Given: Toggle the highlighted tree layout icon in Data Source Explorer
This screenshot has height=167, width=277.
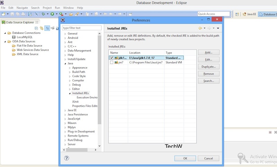Looking at the screenshot, I should pyautogui.click(x=47, y=28).
